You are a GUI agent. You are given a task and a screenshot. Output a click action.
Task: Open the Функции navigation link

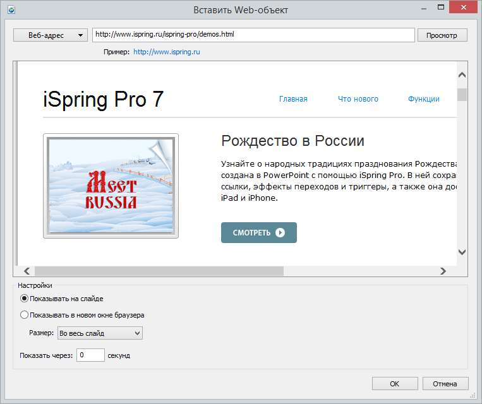[x=424, y=99]
